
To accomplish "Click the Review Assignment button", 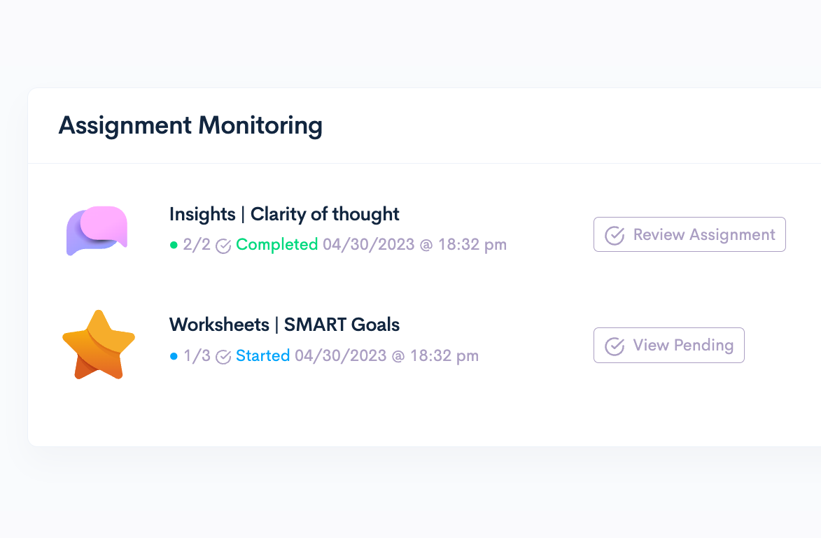I will tap(689, 234).
